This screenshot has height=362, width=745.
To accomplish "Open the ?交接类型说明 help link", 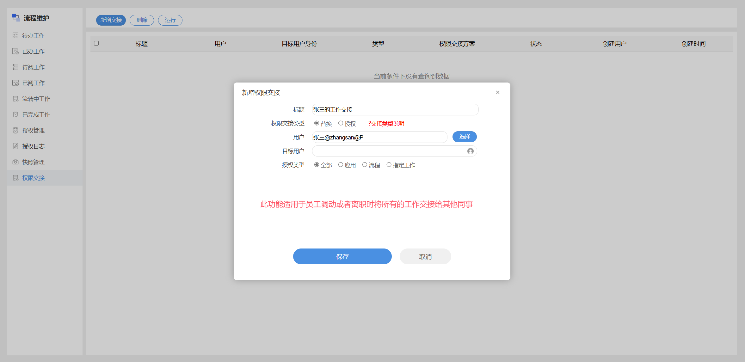I will click(386, 124).
